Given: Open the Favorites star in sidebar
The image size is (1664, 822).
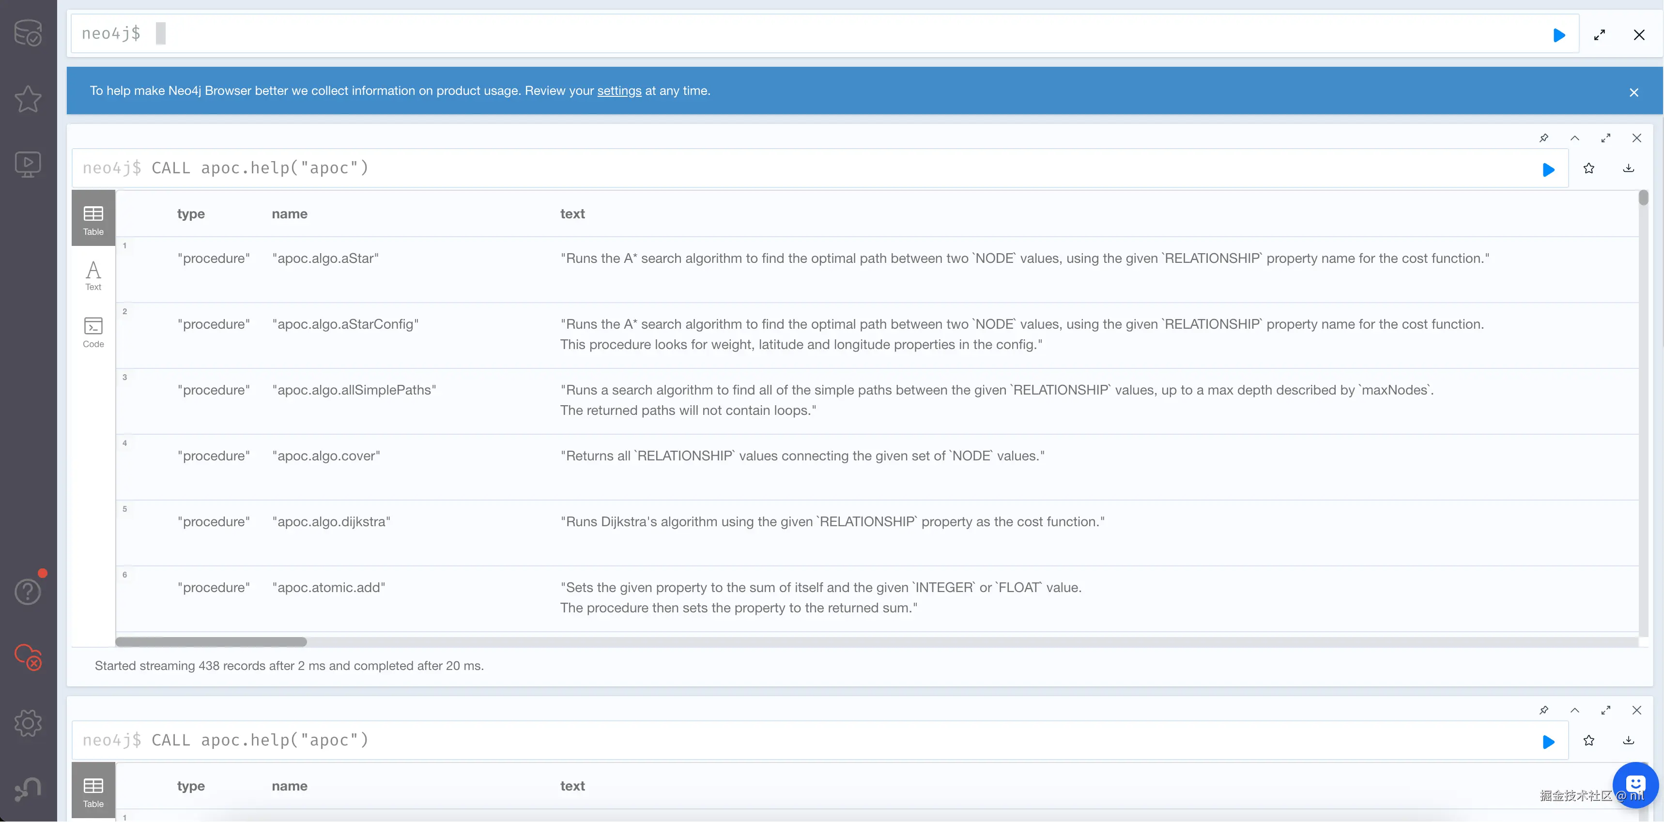Looking at the screenshot, I should click(28, 99).
